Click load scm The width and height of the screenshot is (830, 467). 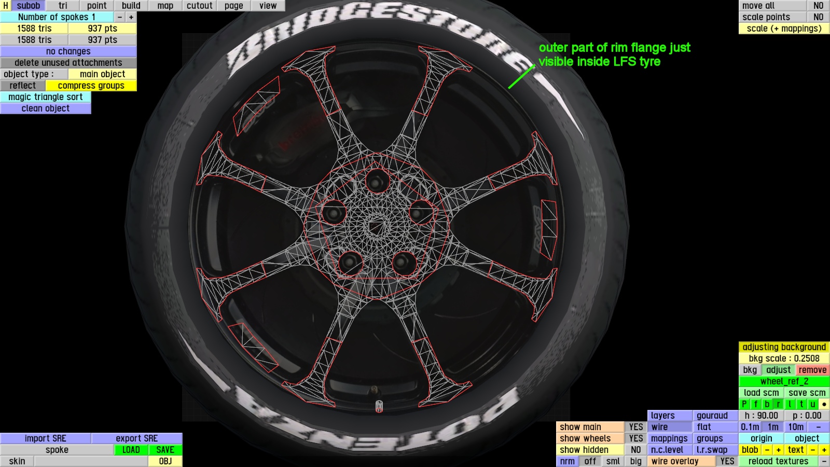(762, 393)
